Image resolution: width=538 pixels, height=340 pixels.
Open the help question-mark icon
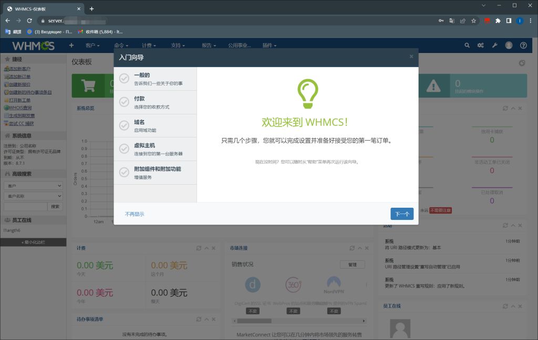point(522,45)
